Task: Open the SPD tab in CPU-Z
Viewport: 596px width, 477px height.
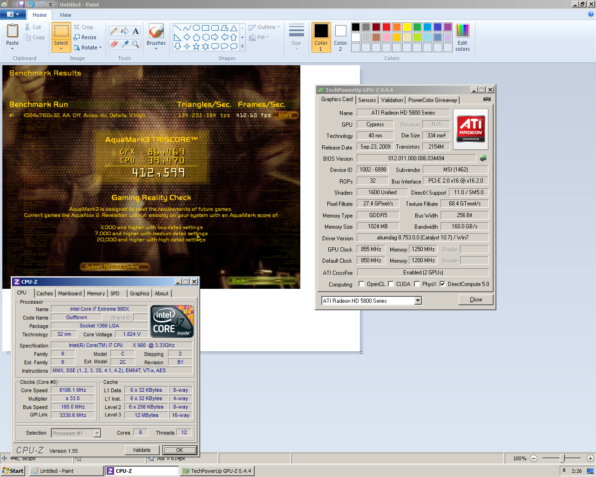Action: [x=115, y=293]
